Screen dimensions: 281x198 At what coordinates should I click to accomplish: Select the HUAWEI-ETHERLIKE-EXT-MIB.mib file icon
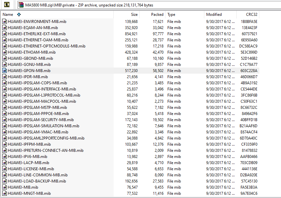[5, 34]
